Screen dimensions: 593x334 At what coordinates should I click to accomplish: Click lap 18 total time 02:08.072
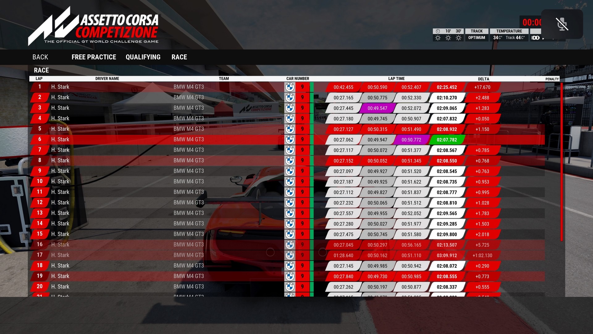447,266
